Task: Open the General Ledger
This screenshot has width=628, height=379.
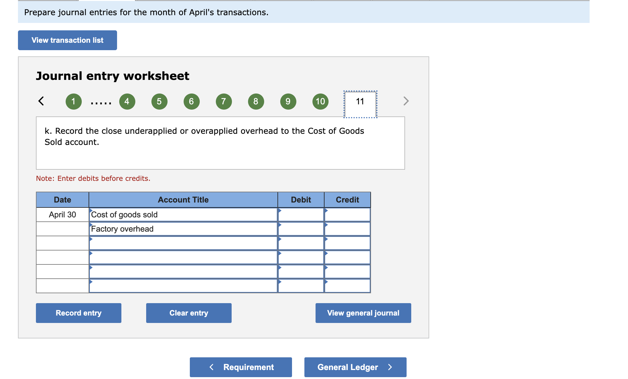Action: pos(355,367)
